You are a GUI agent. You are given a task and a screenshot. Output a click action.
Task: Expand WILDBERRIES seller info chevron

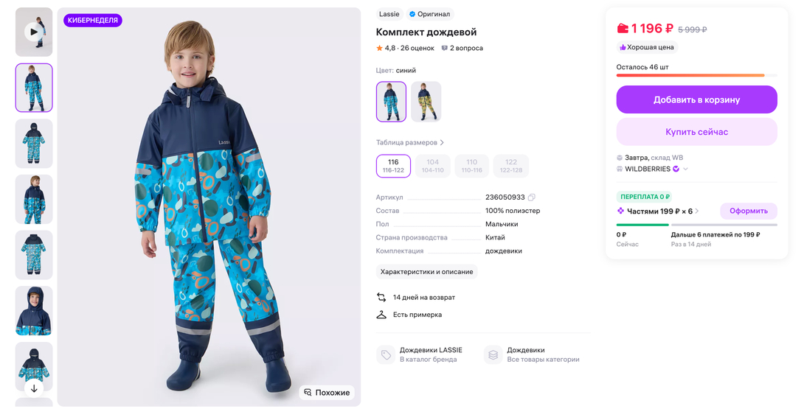coord(685,169)
